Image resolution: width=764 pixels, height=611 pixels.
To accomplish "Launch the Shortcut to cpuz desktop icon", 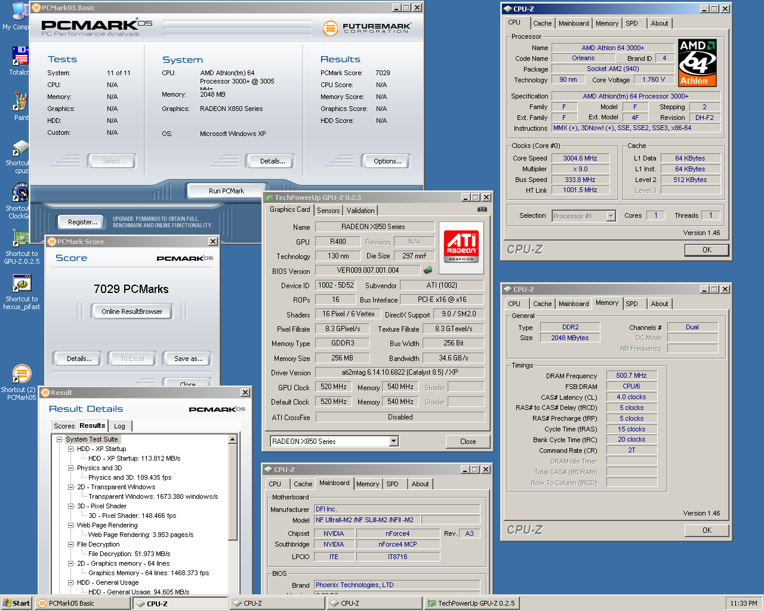I will [x=20, y=147].
